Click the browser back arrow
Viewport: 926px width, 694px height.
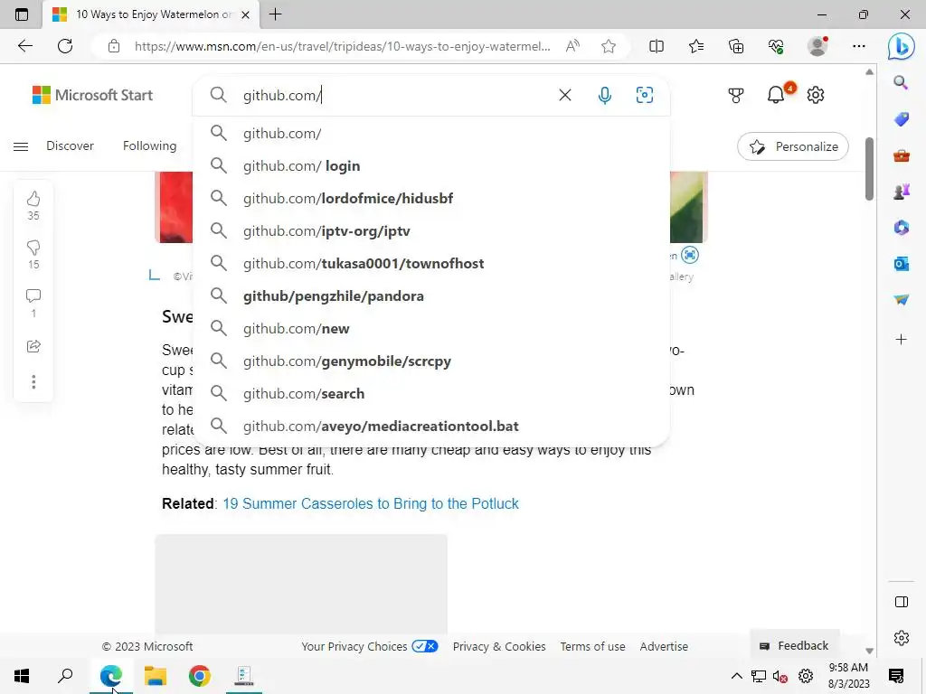[x=24, y=46]
